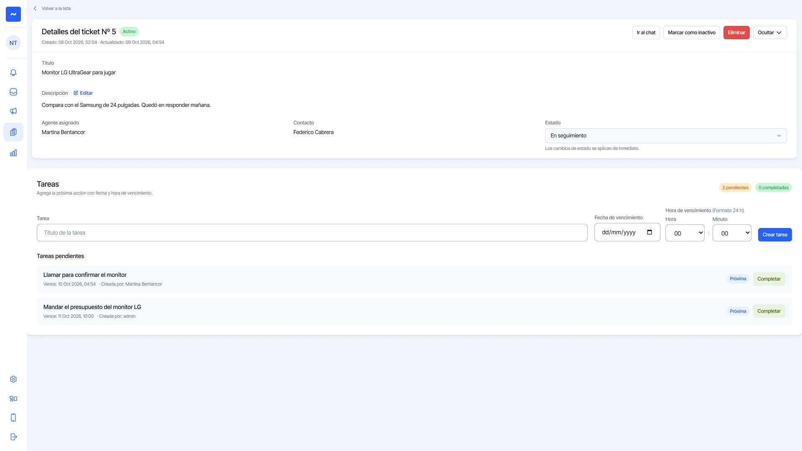802x451 pixels.
Task: Click task title Mandar el presupuesto del monitor LG
Action: click(92, 307)
